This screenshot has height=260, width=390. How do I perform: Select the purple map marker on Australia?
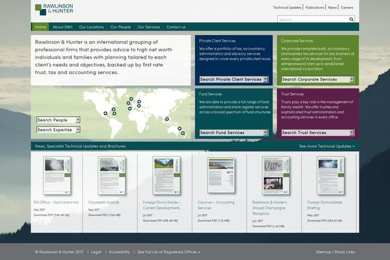coord(179,129)
